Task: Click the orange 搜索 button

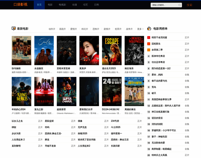Action: coord(189,5)
